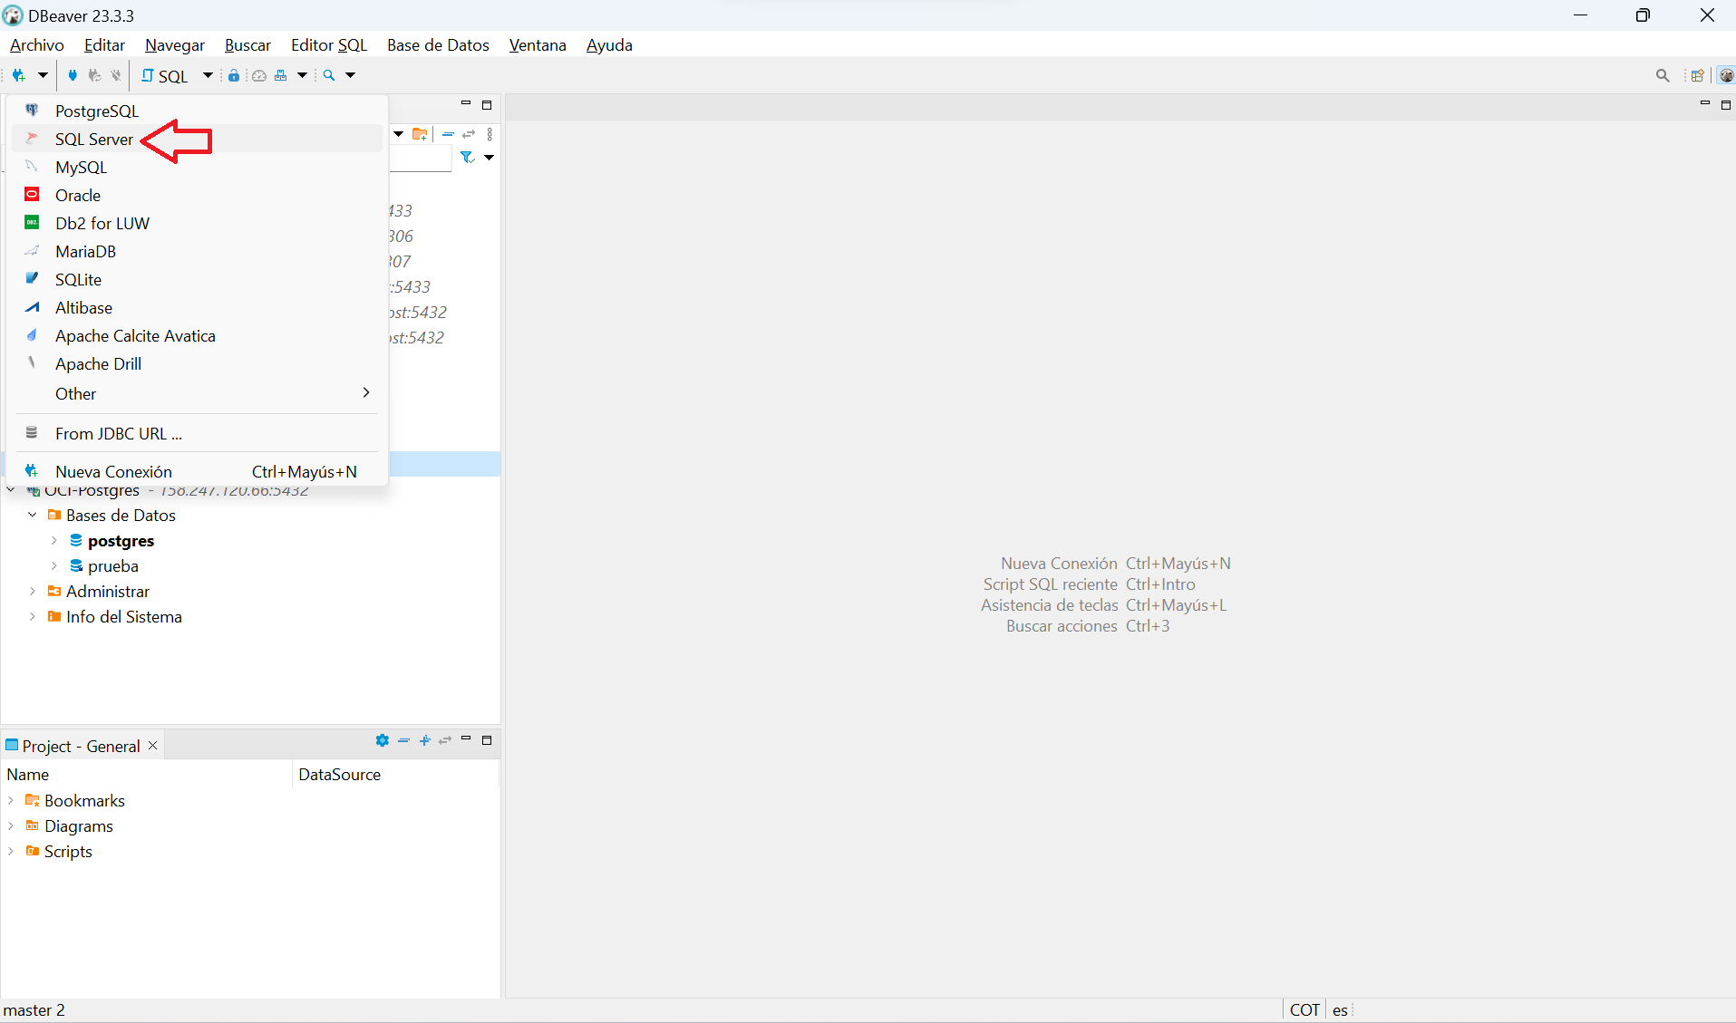1736x1023 pixels.
Task: Open the navigator view menu three-dots icon
Action: (490, 134)
